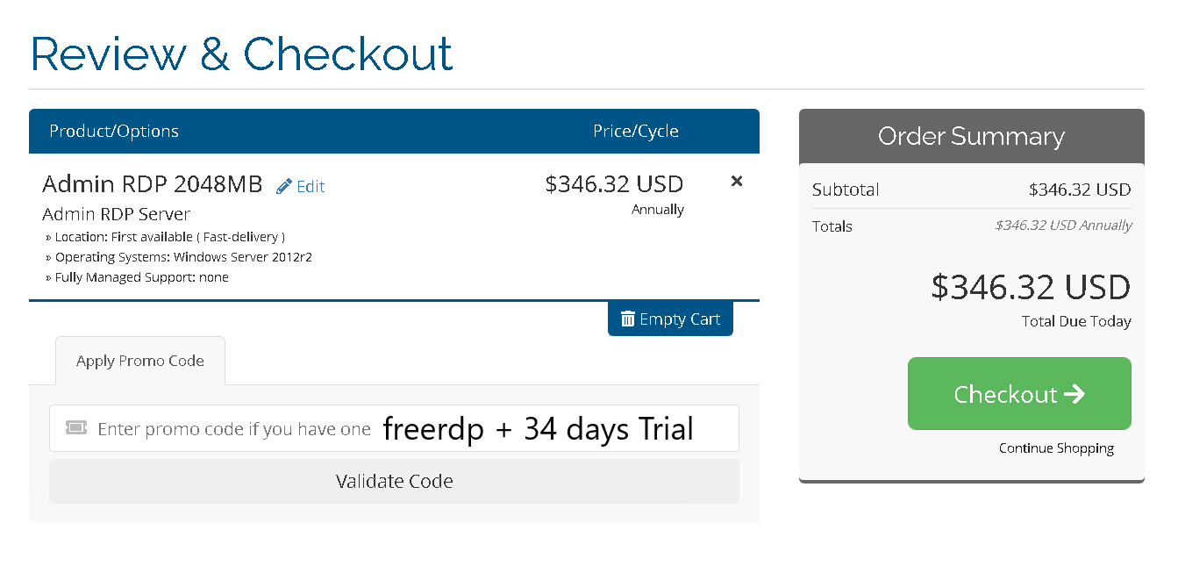1178x566 pixels.
Task: Click the green Checkout button
Action: [x=1019, y=393]
